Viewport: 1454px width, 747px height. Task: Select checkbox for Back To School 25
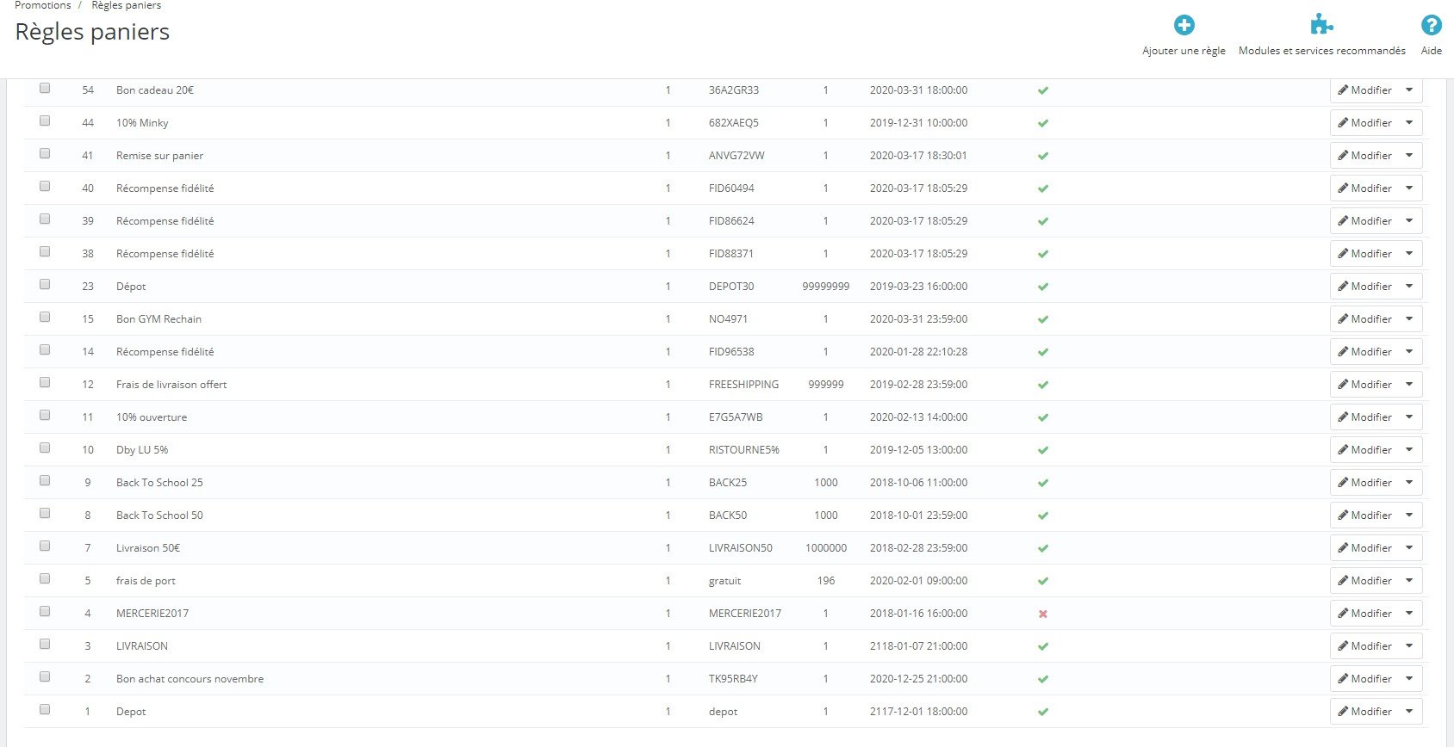pos(45,480)
